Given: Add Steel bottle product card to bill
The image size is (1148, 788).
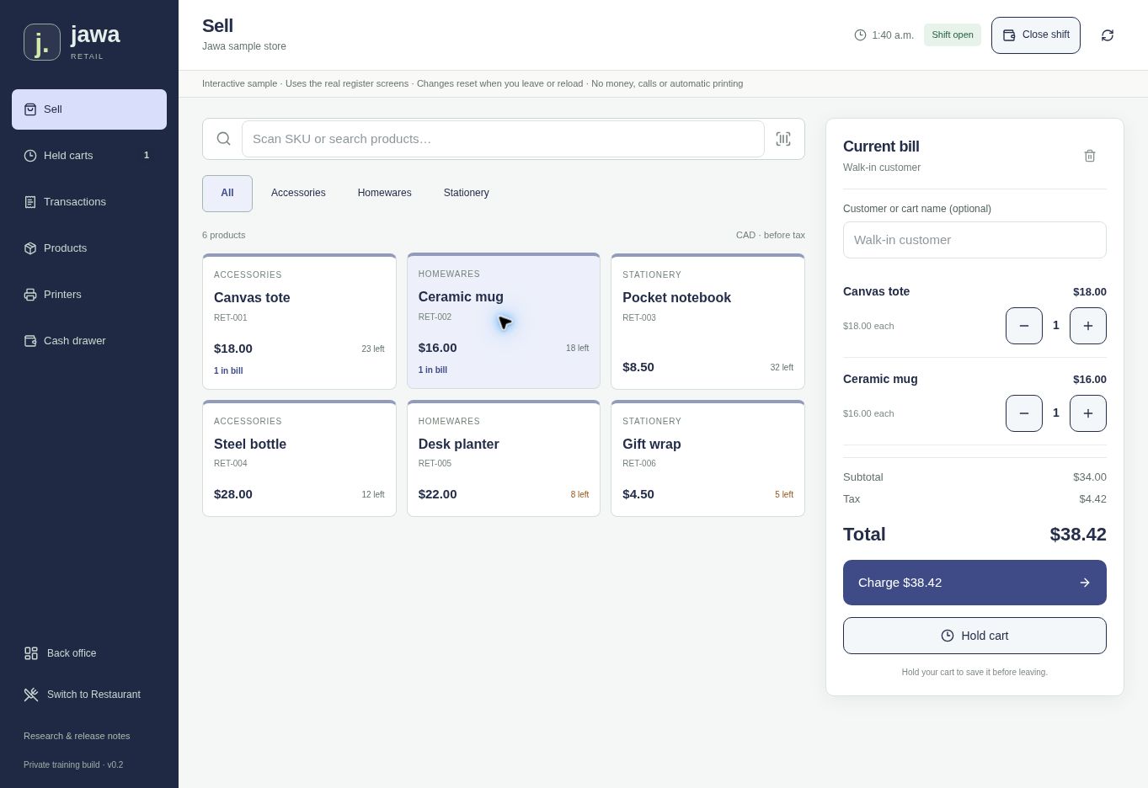Looking at the screenshot, I should (299, 459).
